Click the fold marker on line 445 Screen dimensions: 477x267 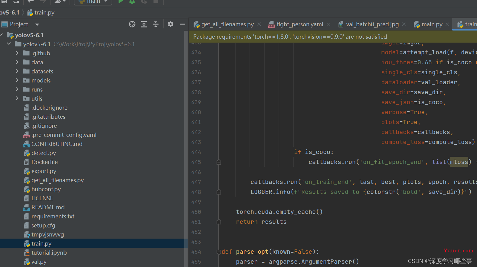(x=219, y=162)
